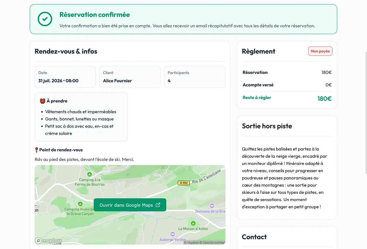
Task: Click the Petit sac à dos list item
Action: coord(79,130)
